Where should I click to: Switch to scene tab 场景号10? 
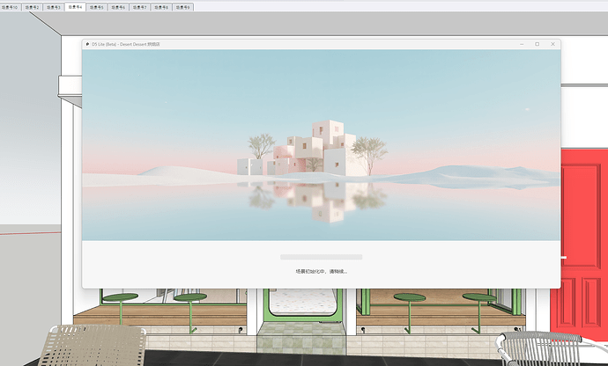coord(11,6)
